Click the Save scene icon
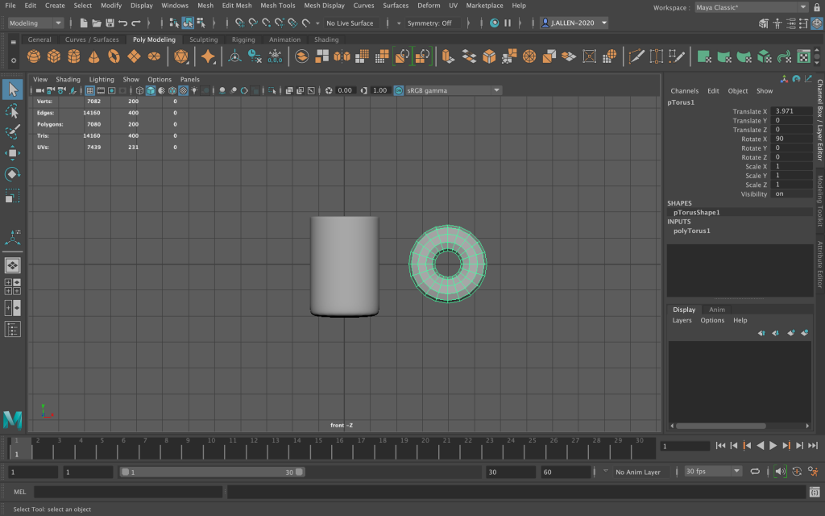Viewport: 825px width, 516px height. 109,23
